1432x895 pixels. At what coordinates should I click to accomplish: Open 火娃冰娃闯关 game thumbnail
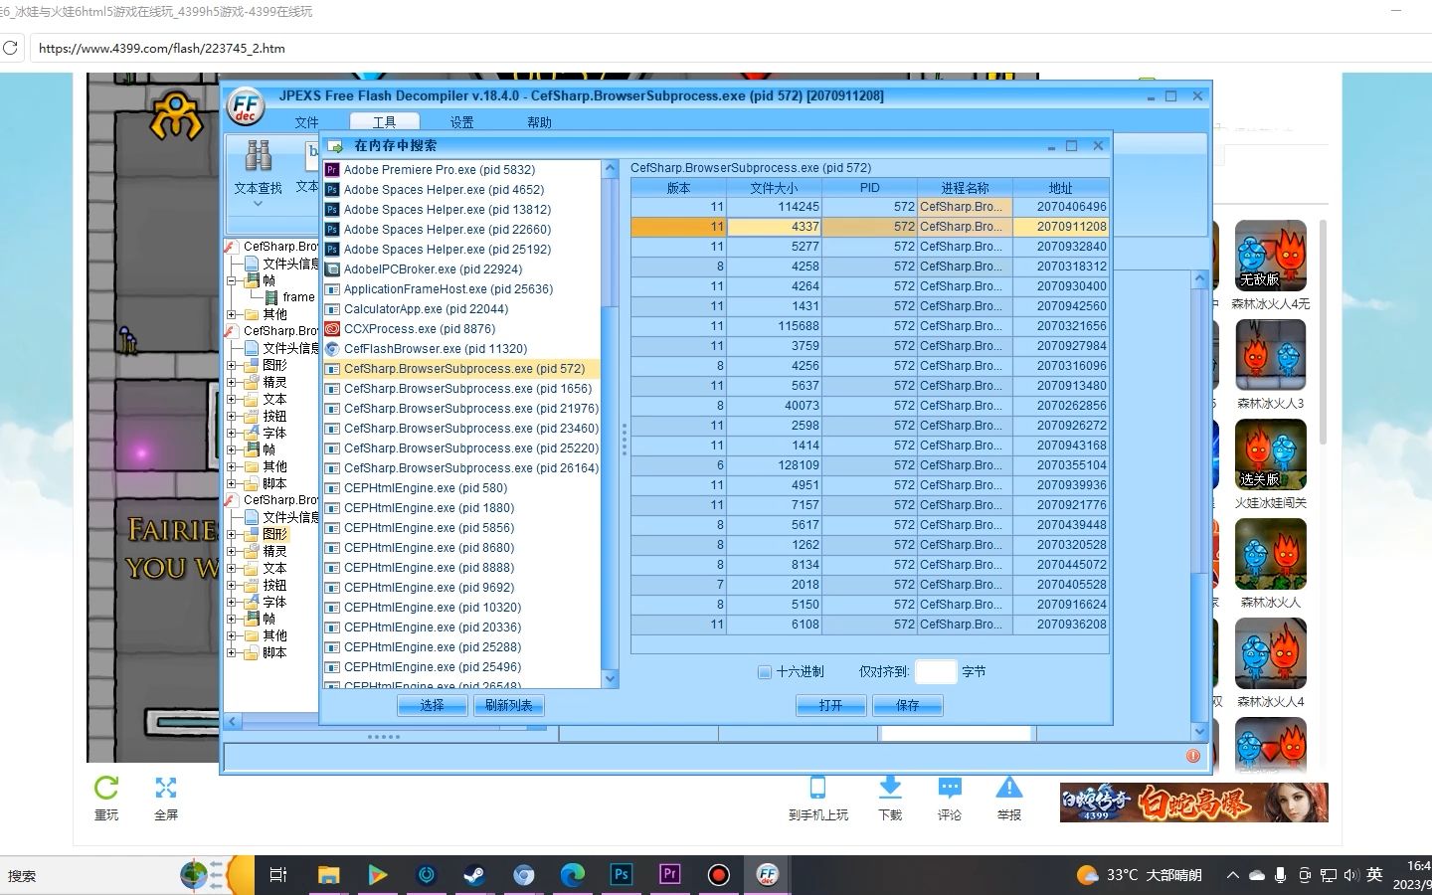click(x=1270, y=454)
